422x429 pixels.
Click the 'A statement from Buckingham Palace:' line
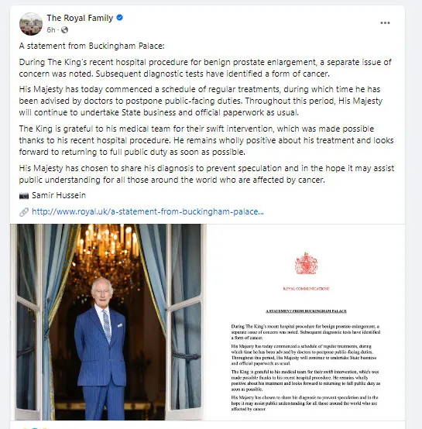coord(92,46)
